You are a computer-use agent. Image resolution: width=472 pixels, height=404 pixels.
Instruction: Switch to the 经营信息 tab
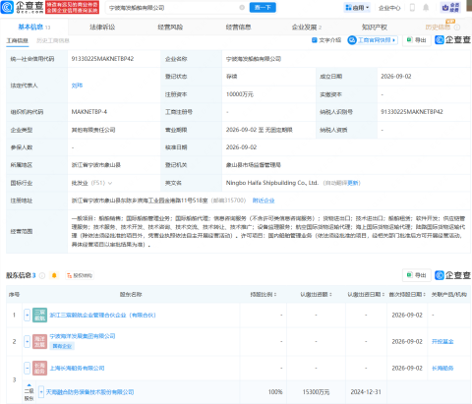[x=238, y=28]
